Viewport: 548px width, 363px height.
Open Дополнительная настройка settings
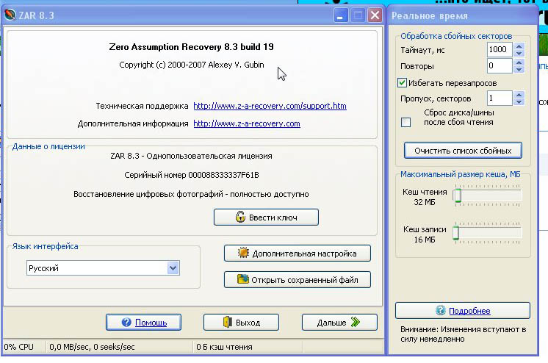click(297, 254)
